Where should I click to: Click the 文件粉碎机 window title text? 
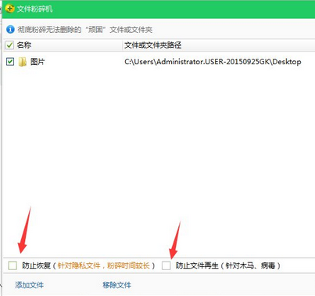point(34,9)
